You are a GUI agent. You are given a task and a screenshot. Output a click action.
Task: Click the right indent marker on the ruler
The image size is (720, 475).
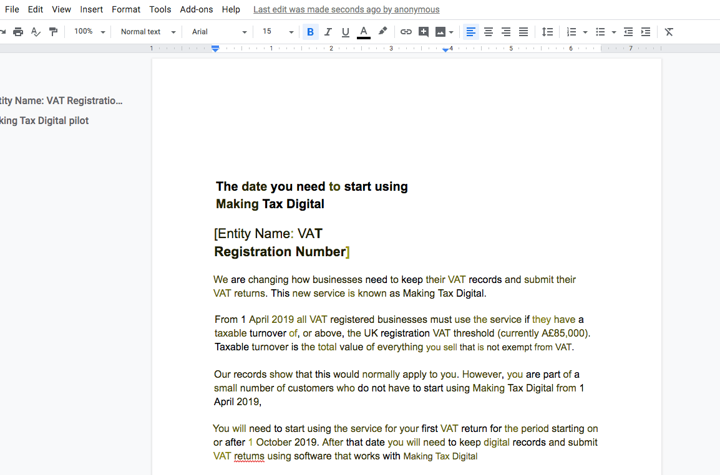pos(445,50)
